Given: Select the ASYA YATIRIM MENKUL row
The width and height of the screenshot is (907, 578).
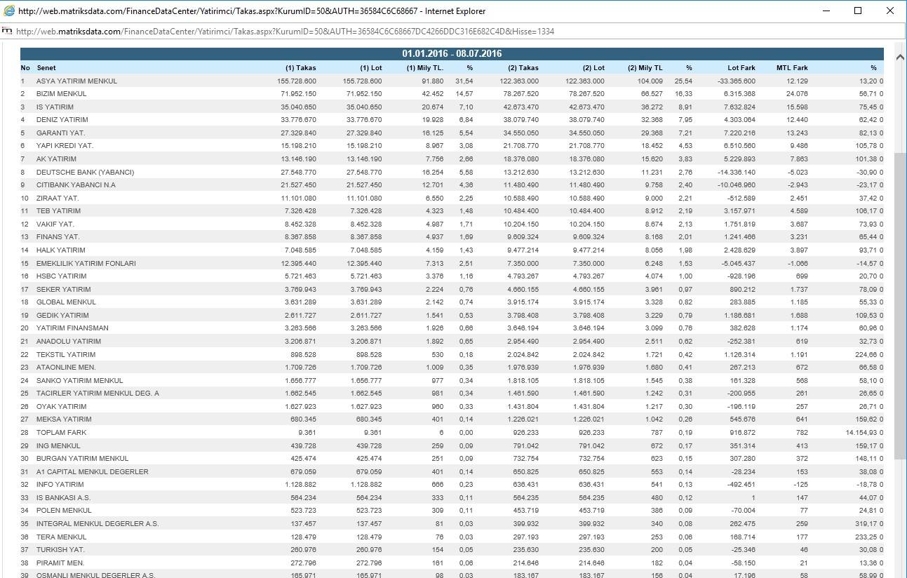Looking at the screenshot, I should 76,81.
